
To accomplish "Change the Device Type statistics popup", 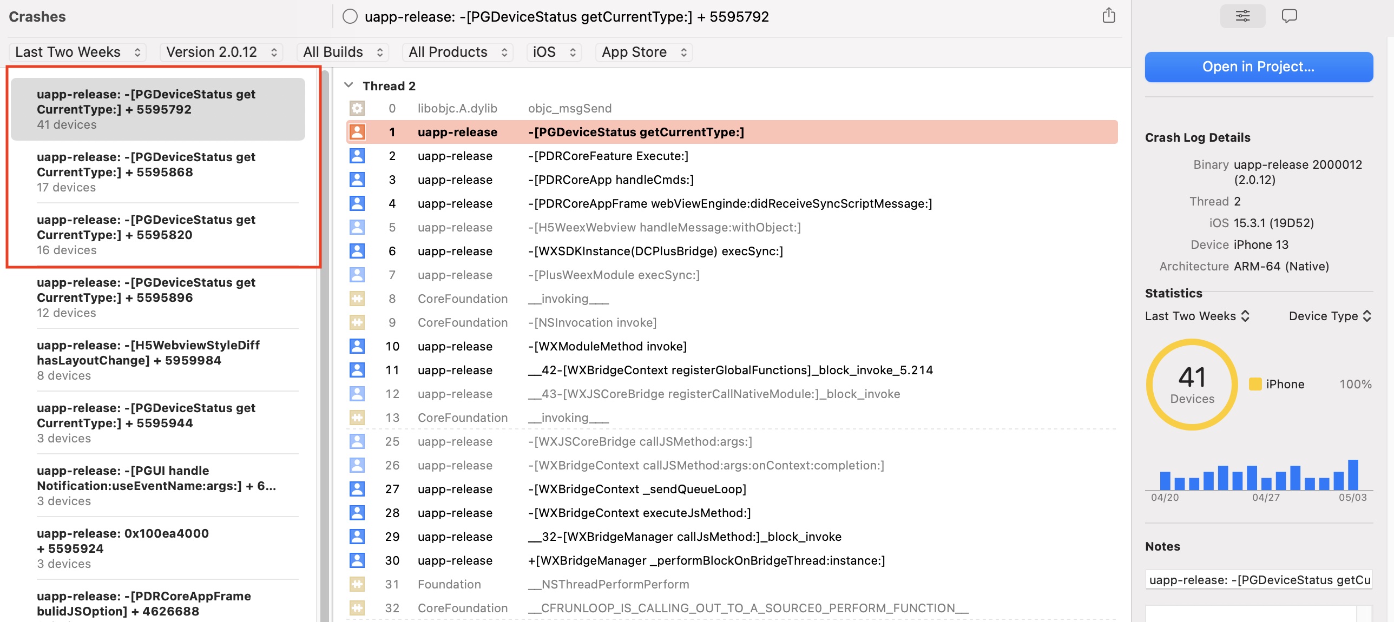I will click(1329, 316).
